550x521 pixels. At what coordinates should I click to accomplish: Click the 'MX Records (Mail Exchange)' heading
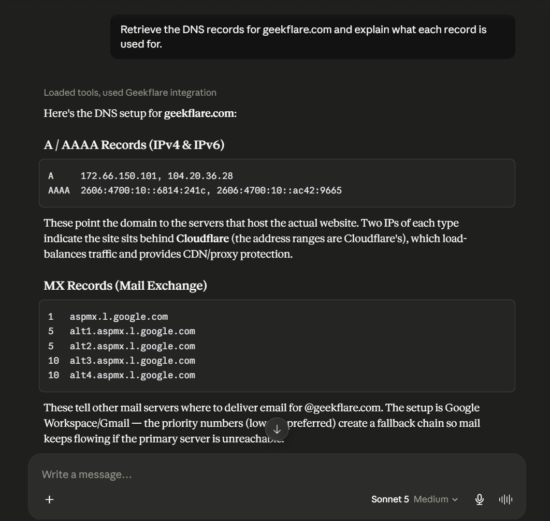[x=125, y=286]
